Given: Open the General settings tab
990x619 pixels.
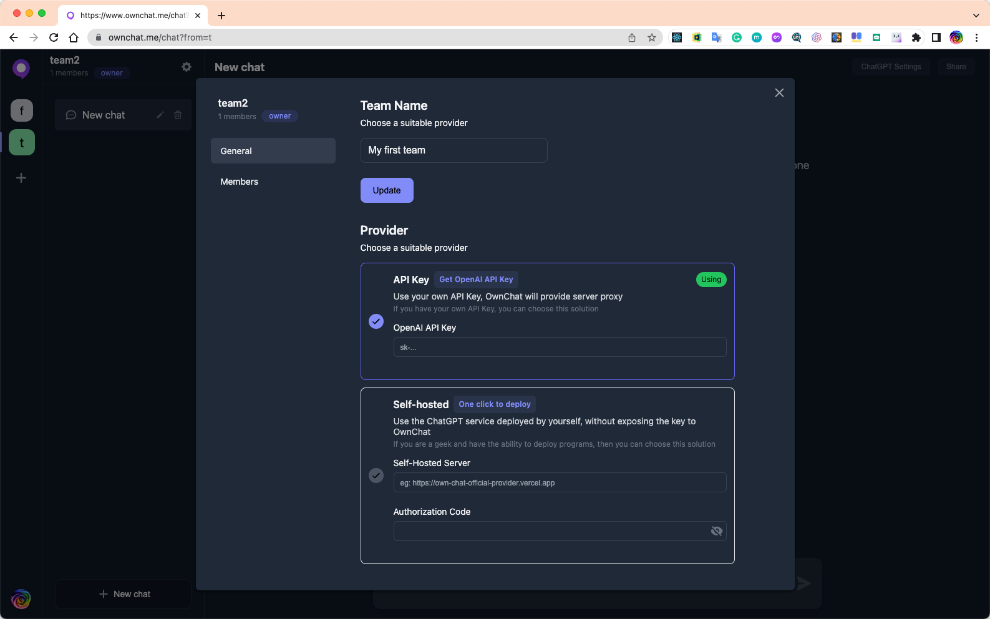Looking at the screenshot, I should (x=273, y=151).
